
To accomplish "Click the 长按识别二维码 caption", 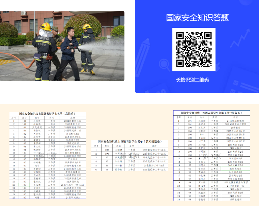I will (x=192, y=80).
